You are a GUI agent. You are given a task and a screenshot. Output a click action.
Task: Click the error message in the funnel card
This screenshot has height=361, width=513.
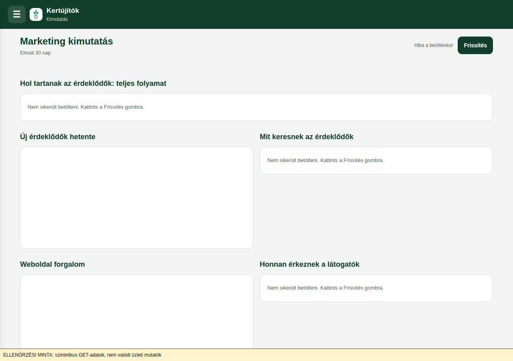coord(86,107)
